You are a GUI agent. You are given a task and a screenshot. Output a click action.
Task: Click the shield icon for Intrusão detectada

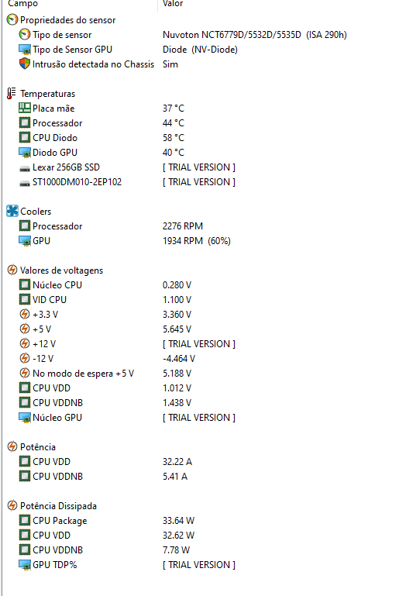pyautogui.click(x=24, y=64)
